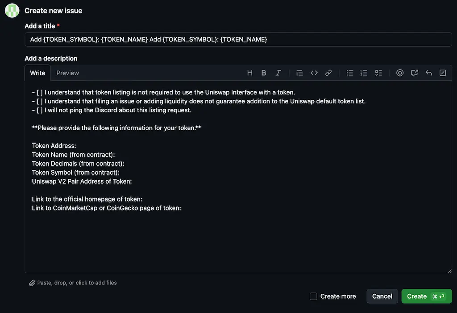Click the paperclip attach files icon

32,283
